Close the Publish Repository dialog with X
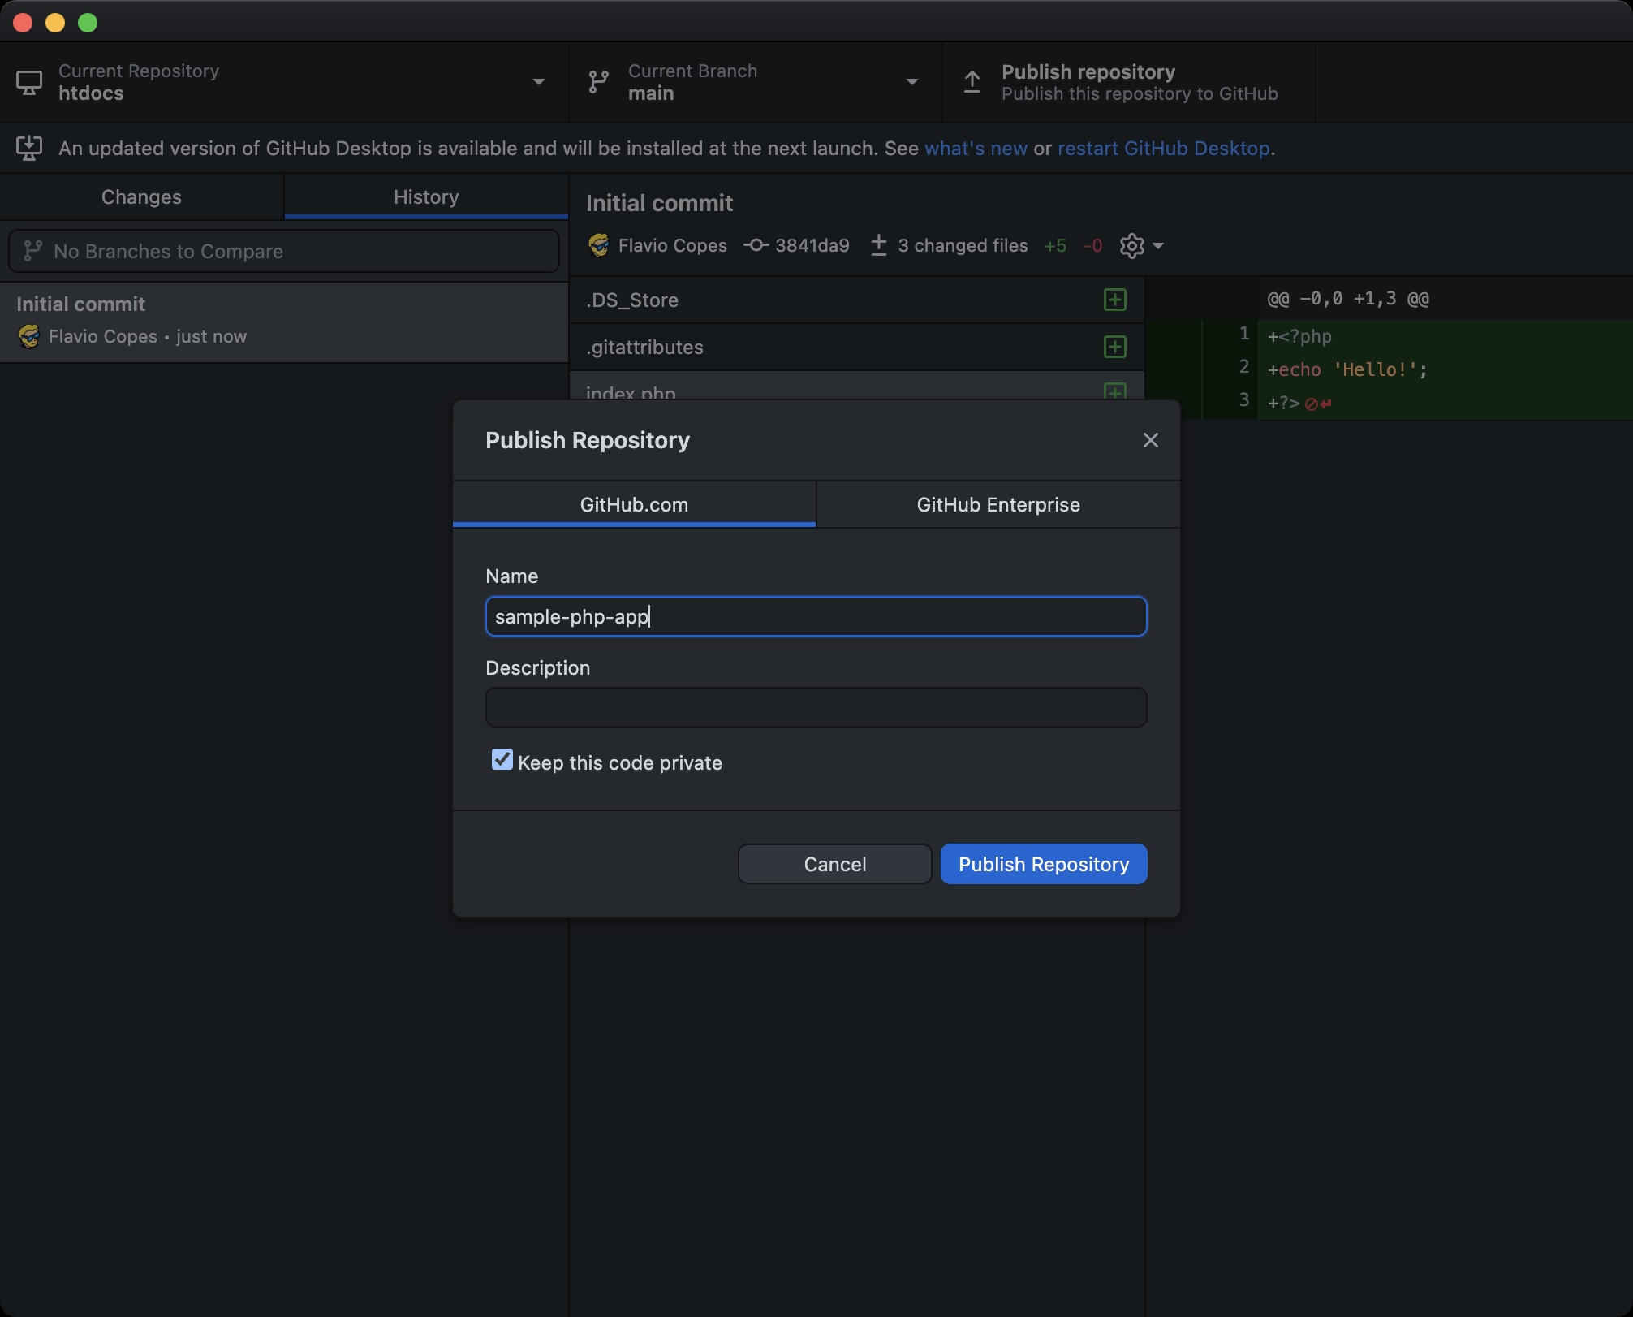 pyautogui.click(x=1150, y=440)
